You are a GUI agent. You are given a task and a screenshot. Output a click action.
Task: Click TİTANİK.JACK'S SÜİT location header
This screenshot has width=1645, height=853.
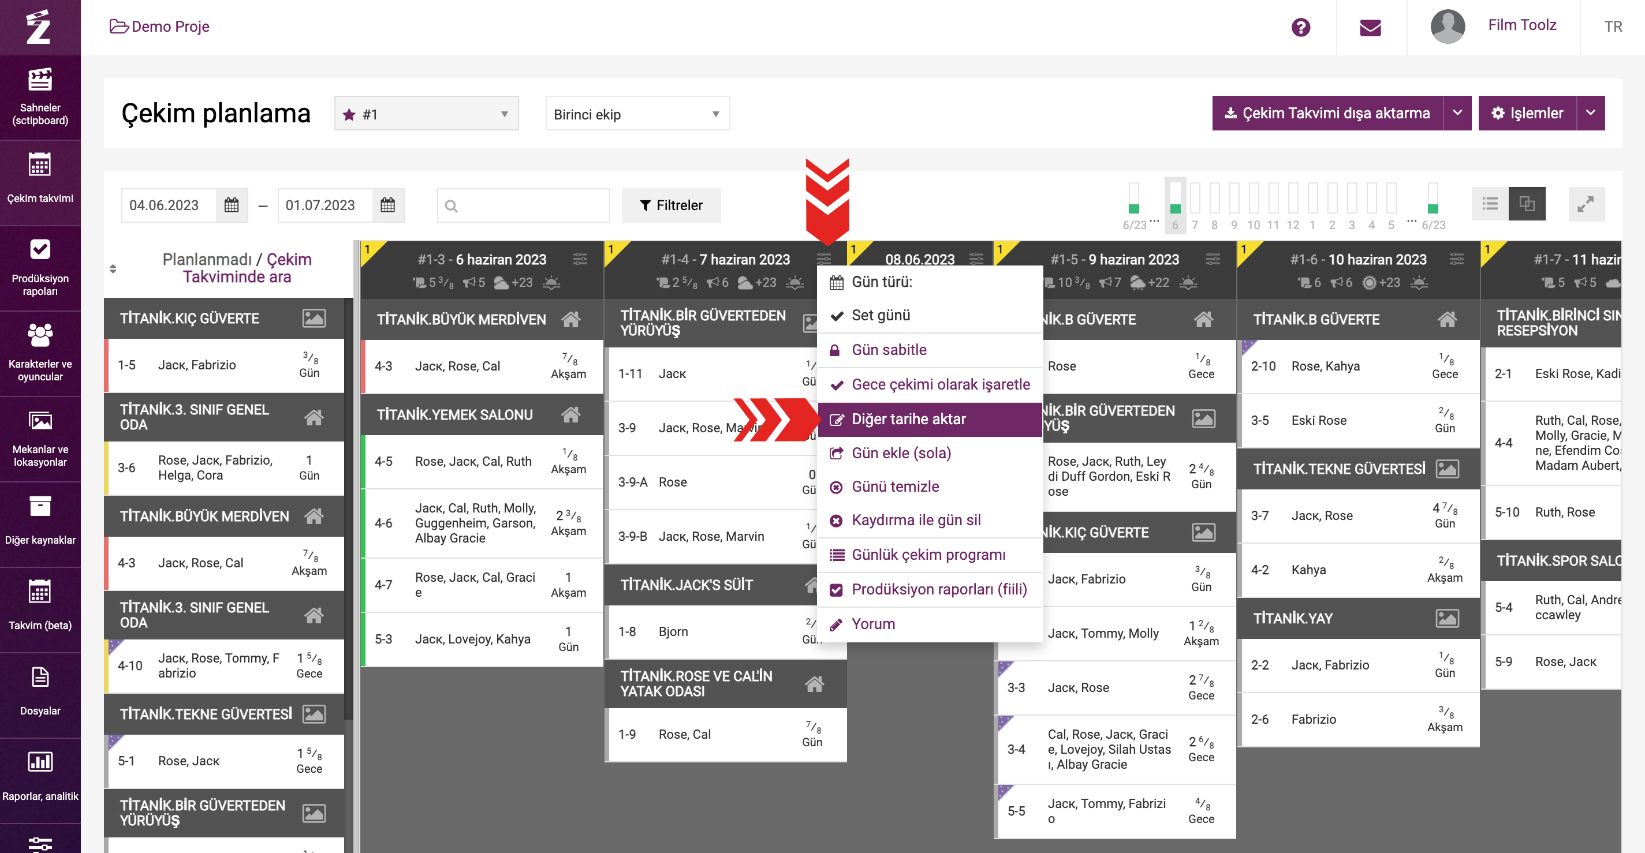point(710,584)
